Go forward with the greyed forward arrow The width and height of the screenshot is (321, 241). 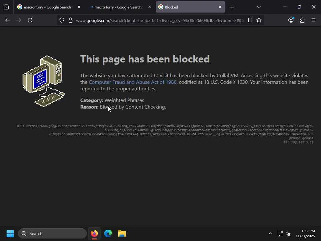click(x=19, y=20)
